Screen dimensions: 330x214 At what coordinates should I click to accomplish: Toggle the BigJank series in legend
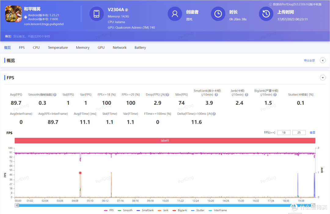(x=180, y=210)
